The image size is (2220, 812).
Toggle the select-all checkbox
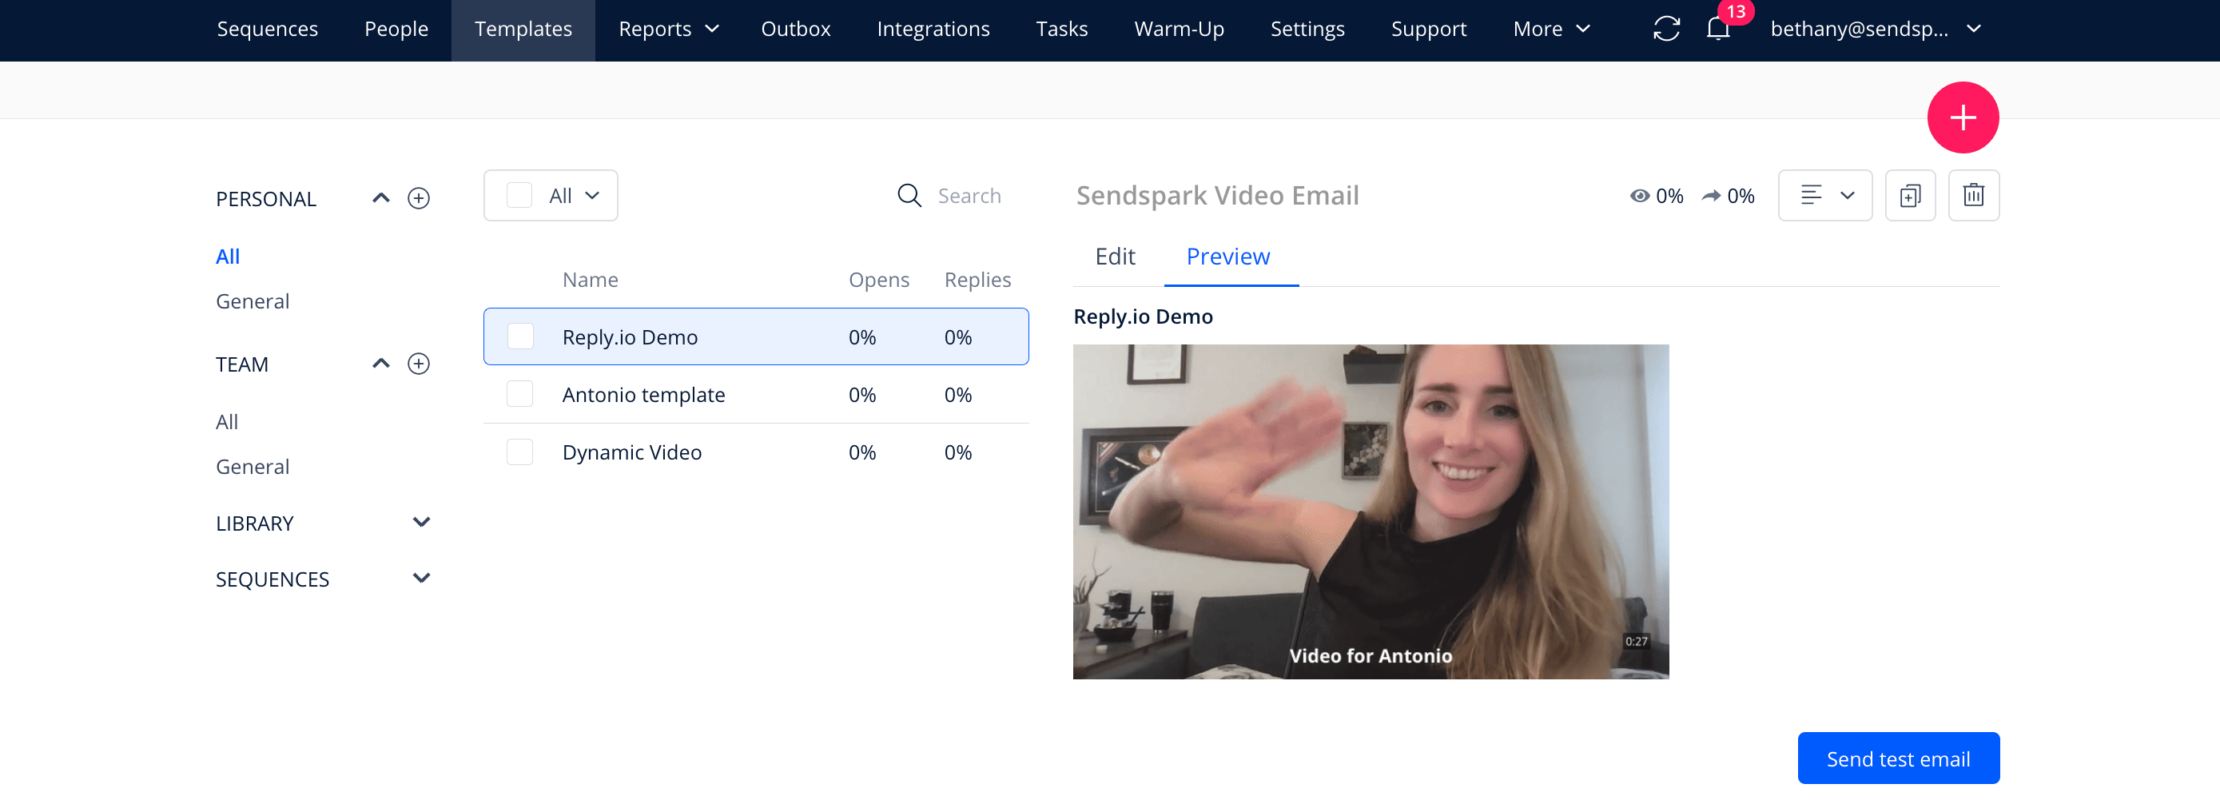[x=519, y=196]
